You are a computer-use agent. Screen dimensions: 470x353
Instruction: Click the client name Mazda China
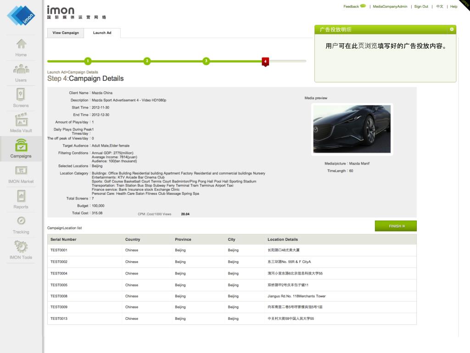pyautogui.click(x=102, y=93)
